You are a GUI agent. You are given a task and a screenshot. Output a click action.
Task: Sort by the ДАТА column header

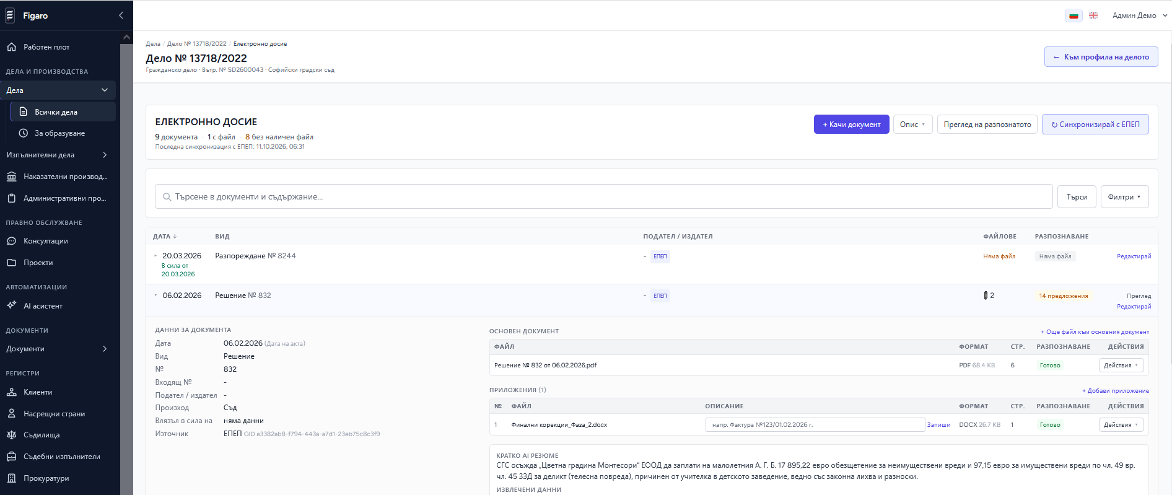coord(165,237)
